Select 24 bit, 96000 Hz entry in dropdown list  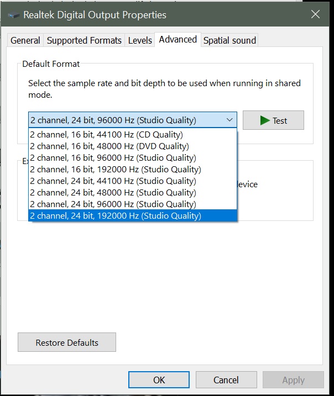tap(133, 204)
